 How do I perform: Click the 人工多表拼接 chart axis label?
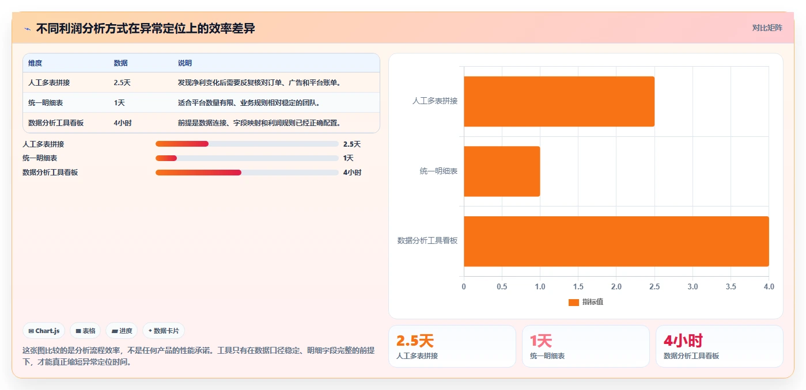(435, 101)
